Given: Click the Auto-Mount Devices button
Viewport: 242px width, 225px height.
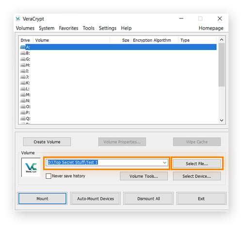Looking at the screenshot, I should point(96,199).
